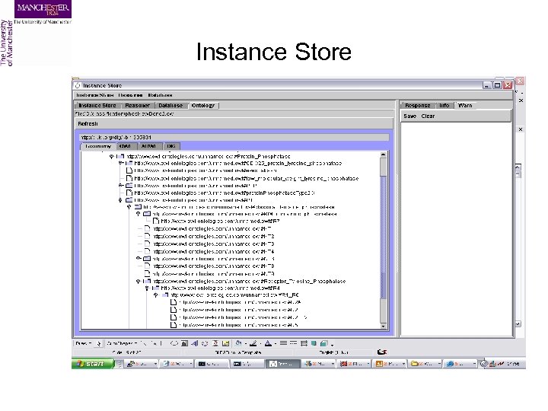The height and width of the screenshot is (411, 548).
Task: Switch to the Ontology tab
Action: click(203, 106)
